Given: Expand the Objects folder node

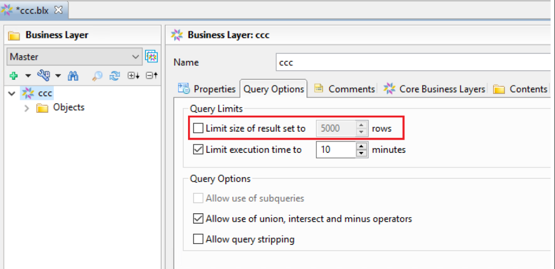Looking at the screenshot, I should pyautogui.click(x=27, y=108).
